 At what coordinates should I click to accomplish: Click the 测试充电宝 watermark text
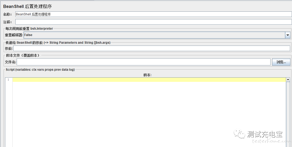click(265, 134)
